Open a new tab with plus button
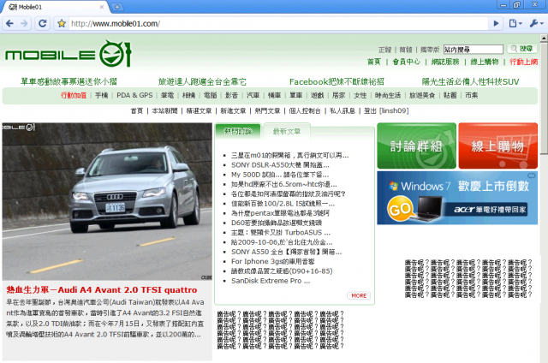 click(117, 7)
